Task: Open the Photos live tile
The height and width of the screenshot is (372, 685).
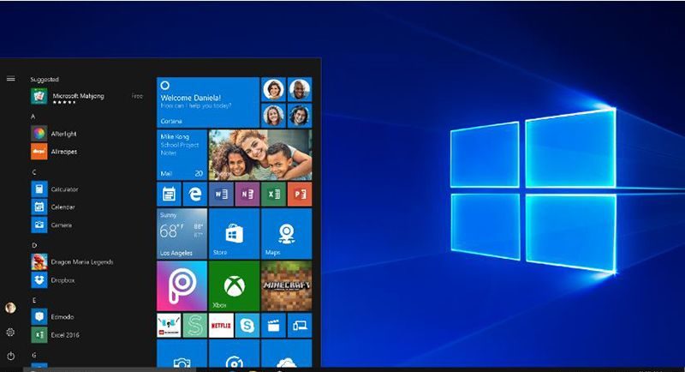Action: click(260, 153)
